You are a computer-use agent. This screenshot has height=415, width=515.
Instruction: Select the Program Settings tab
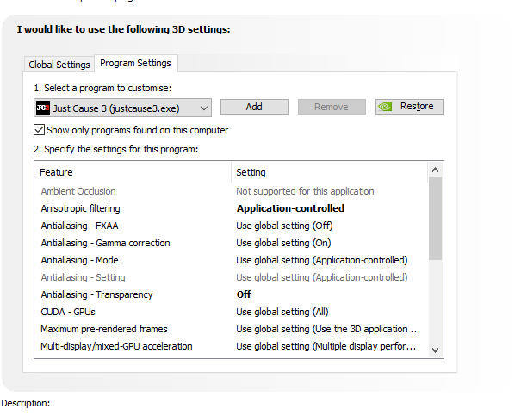[136, 63]
